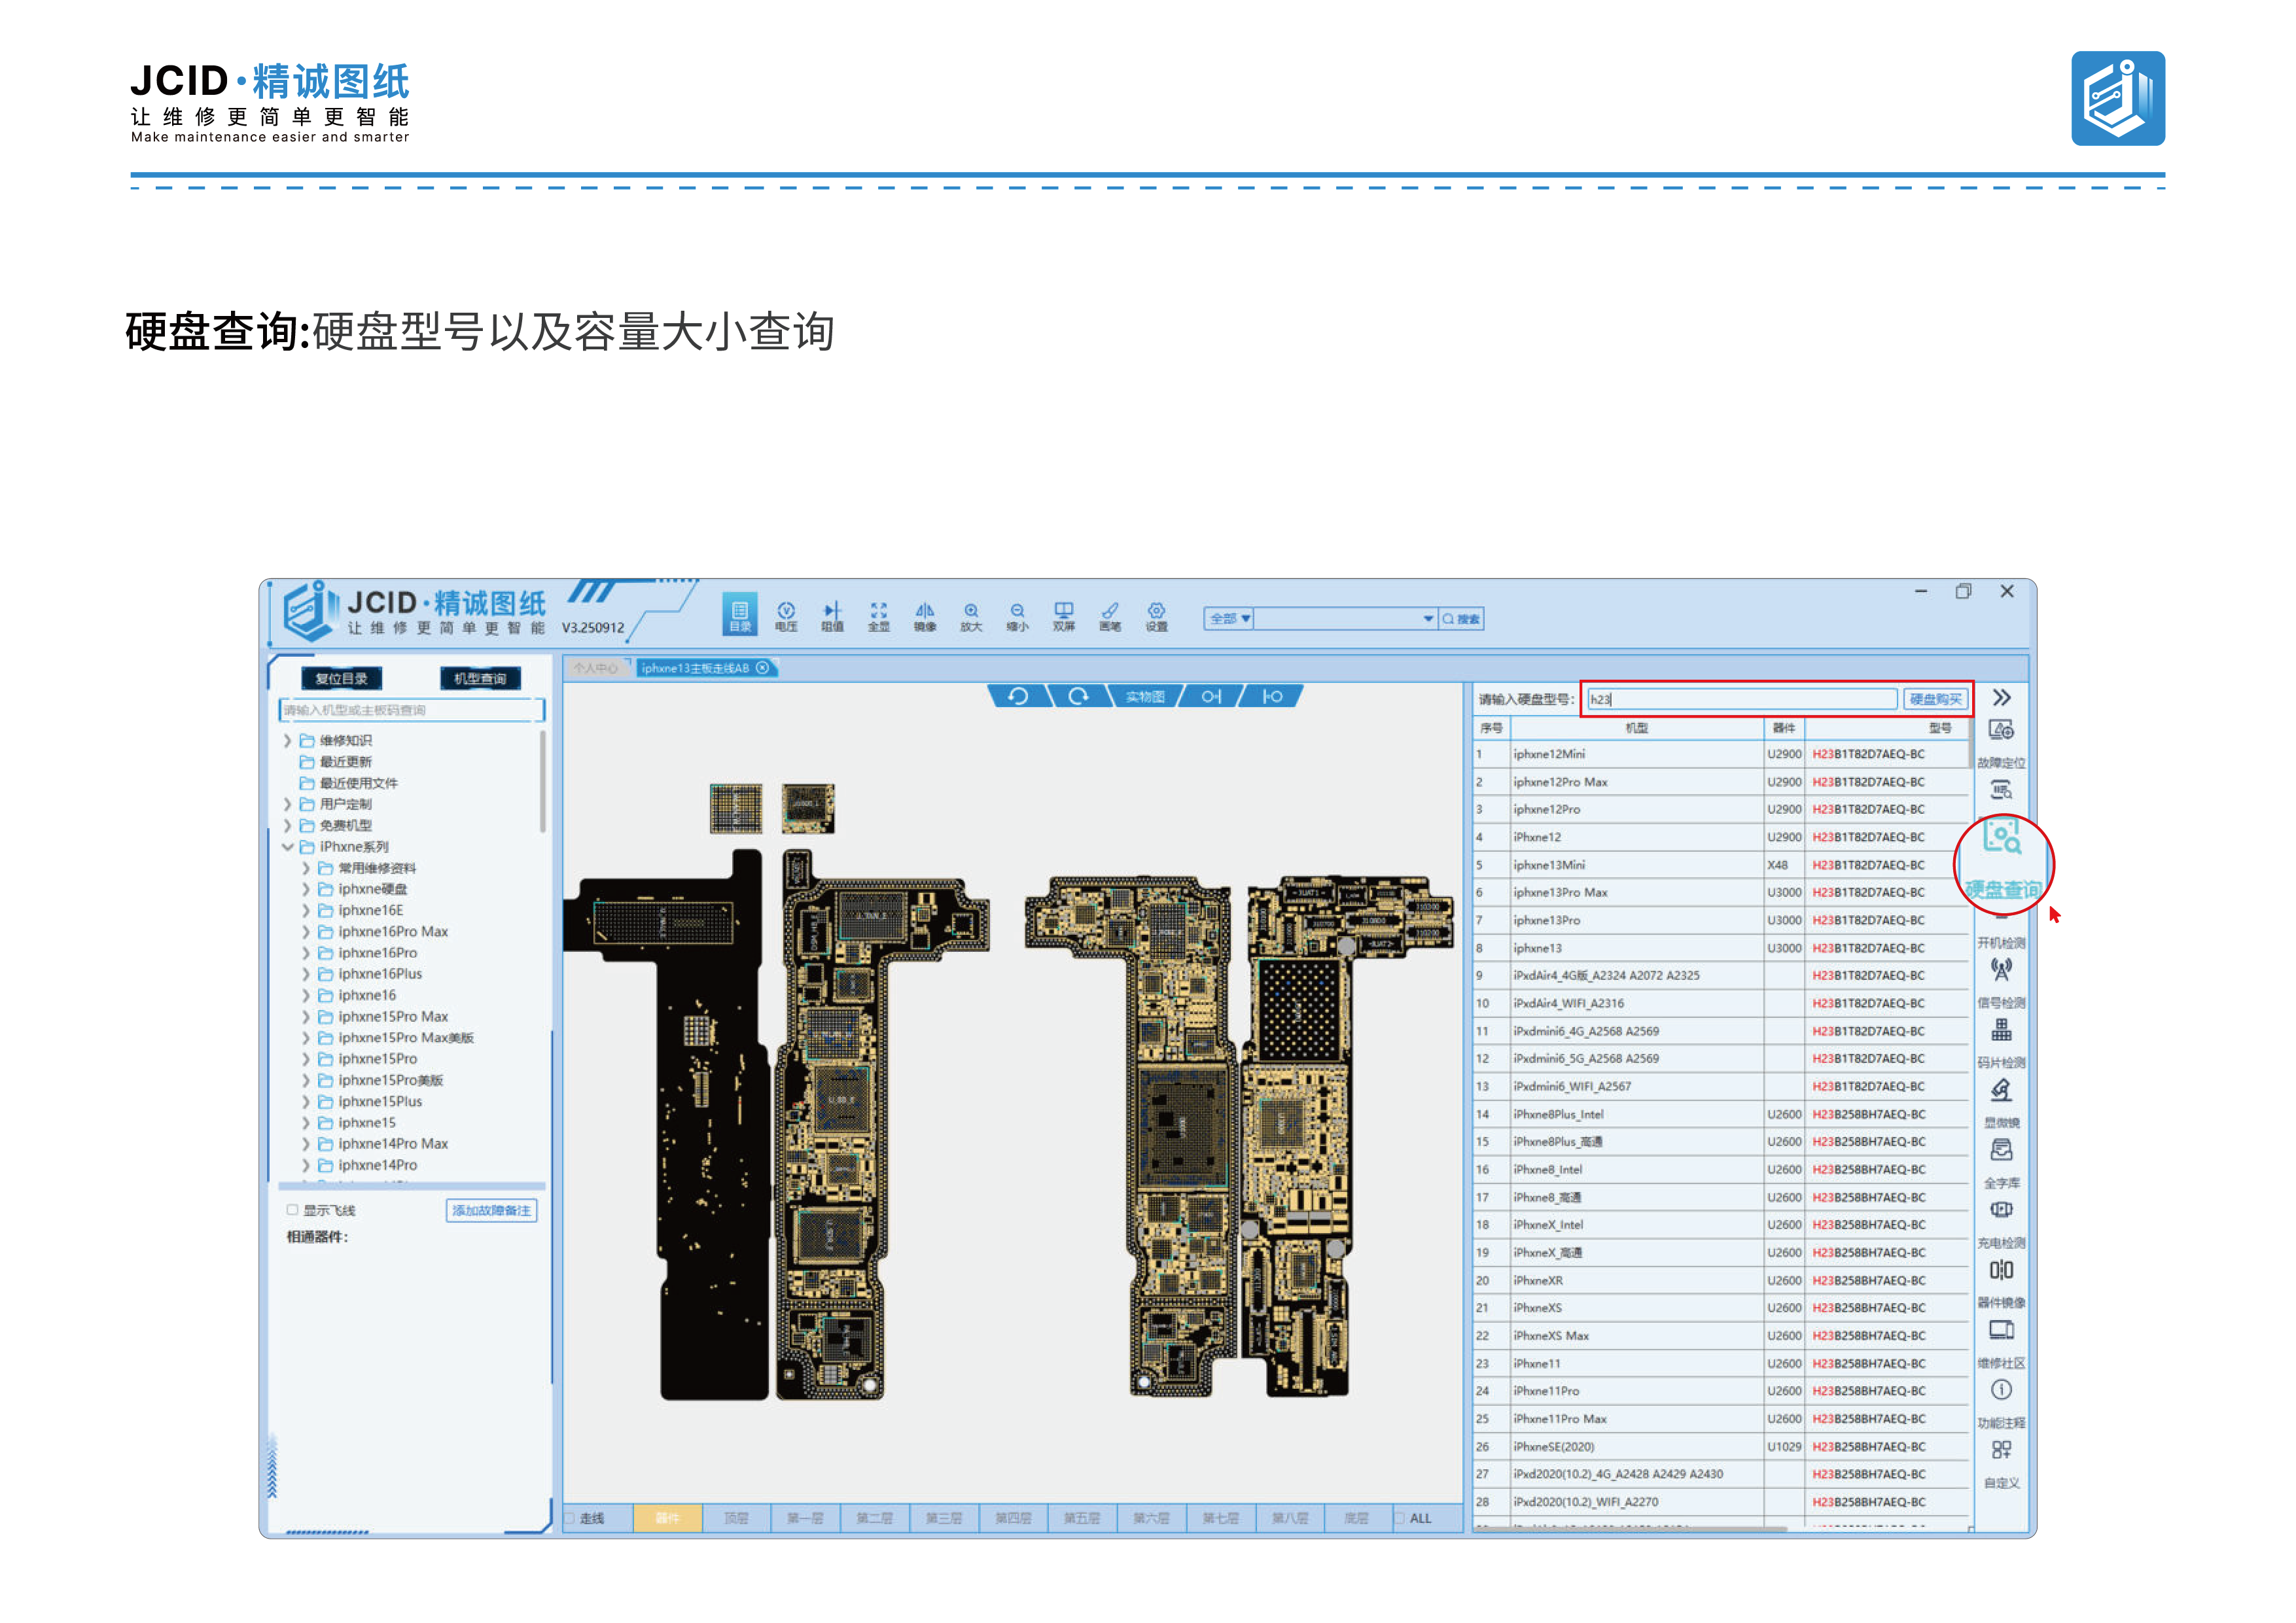The width and height of the screenshot is (2296, 1623).
Task: Select the 实物图 view tab
Action: [1145, 696]
